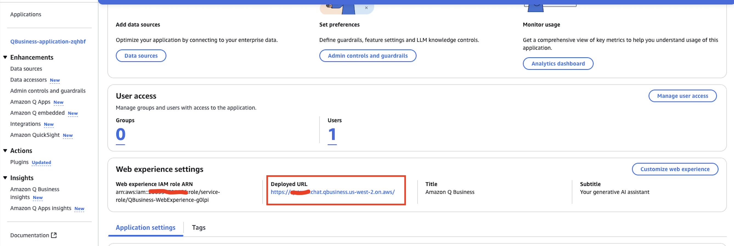This screenshot has height=246, width=734.
Task: Switch to the Tags tab
Action: 198,227
